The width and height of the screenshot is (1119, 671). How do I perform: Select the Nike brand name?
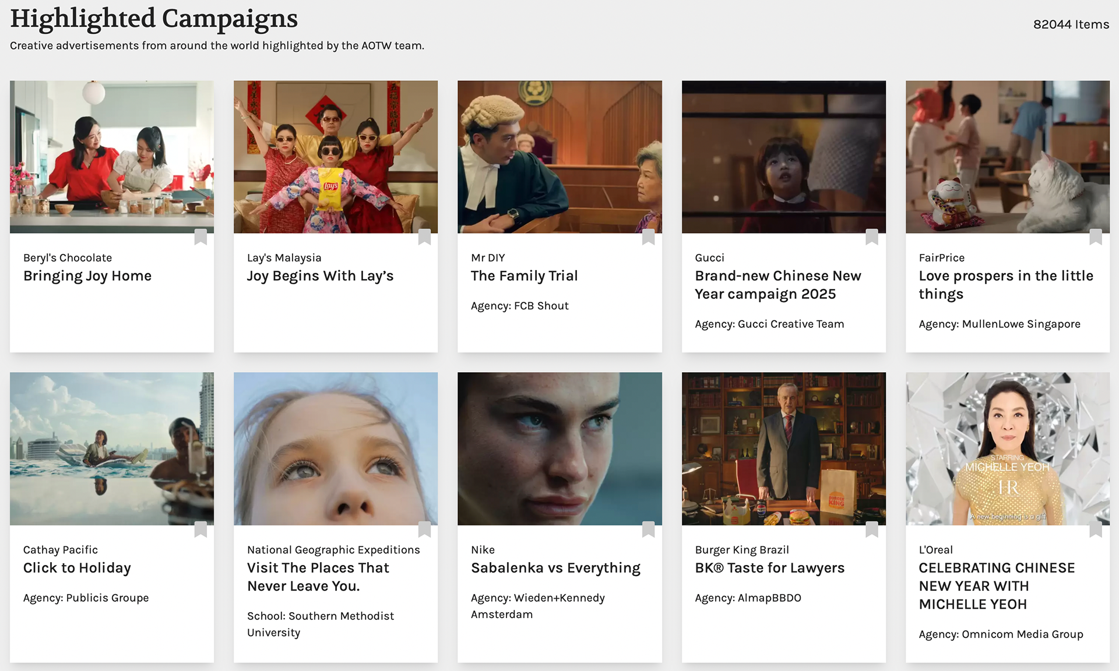pos(483,550)
